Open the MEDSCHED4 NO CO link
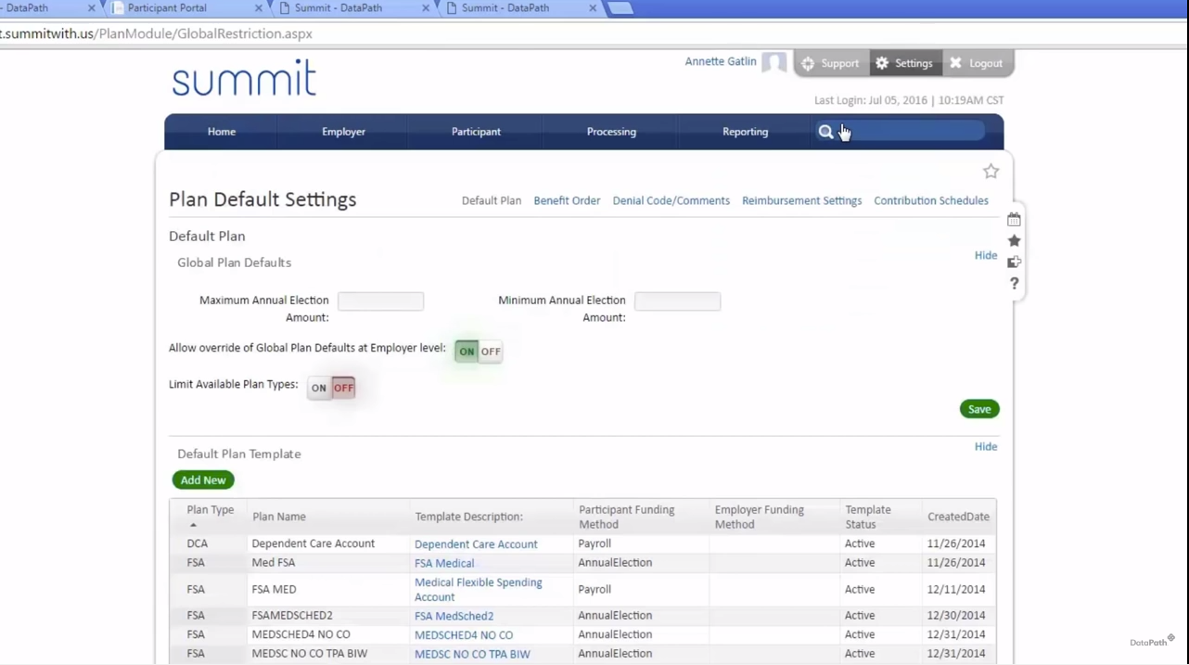This screenshot has width=1189, height=665. (x=464, y=635)
